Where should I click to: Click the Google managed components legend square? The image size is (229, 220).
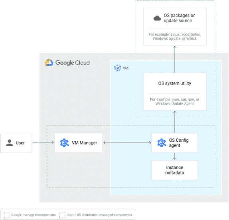(7, 215)
